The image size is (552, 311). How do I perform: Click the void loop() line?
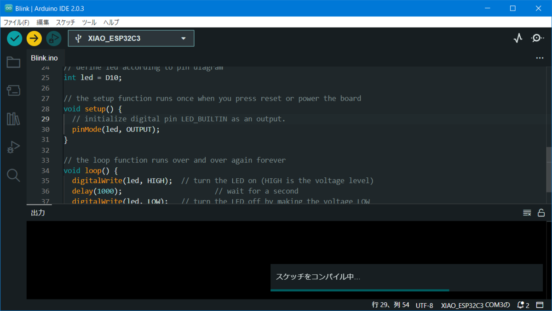[91, 170]
